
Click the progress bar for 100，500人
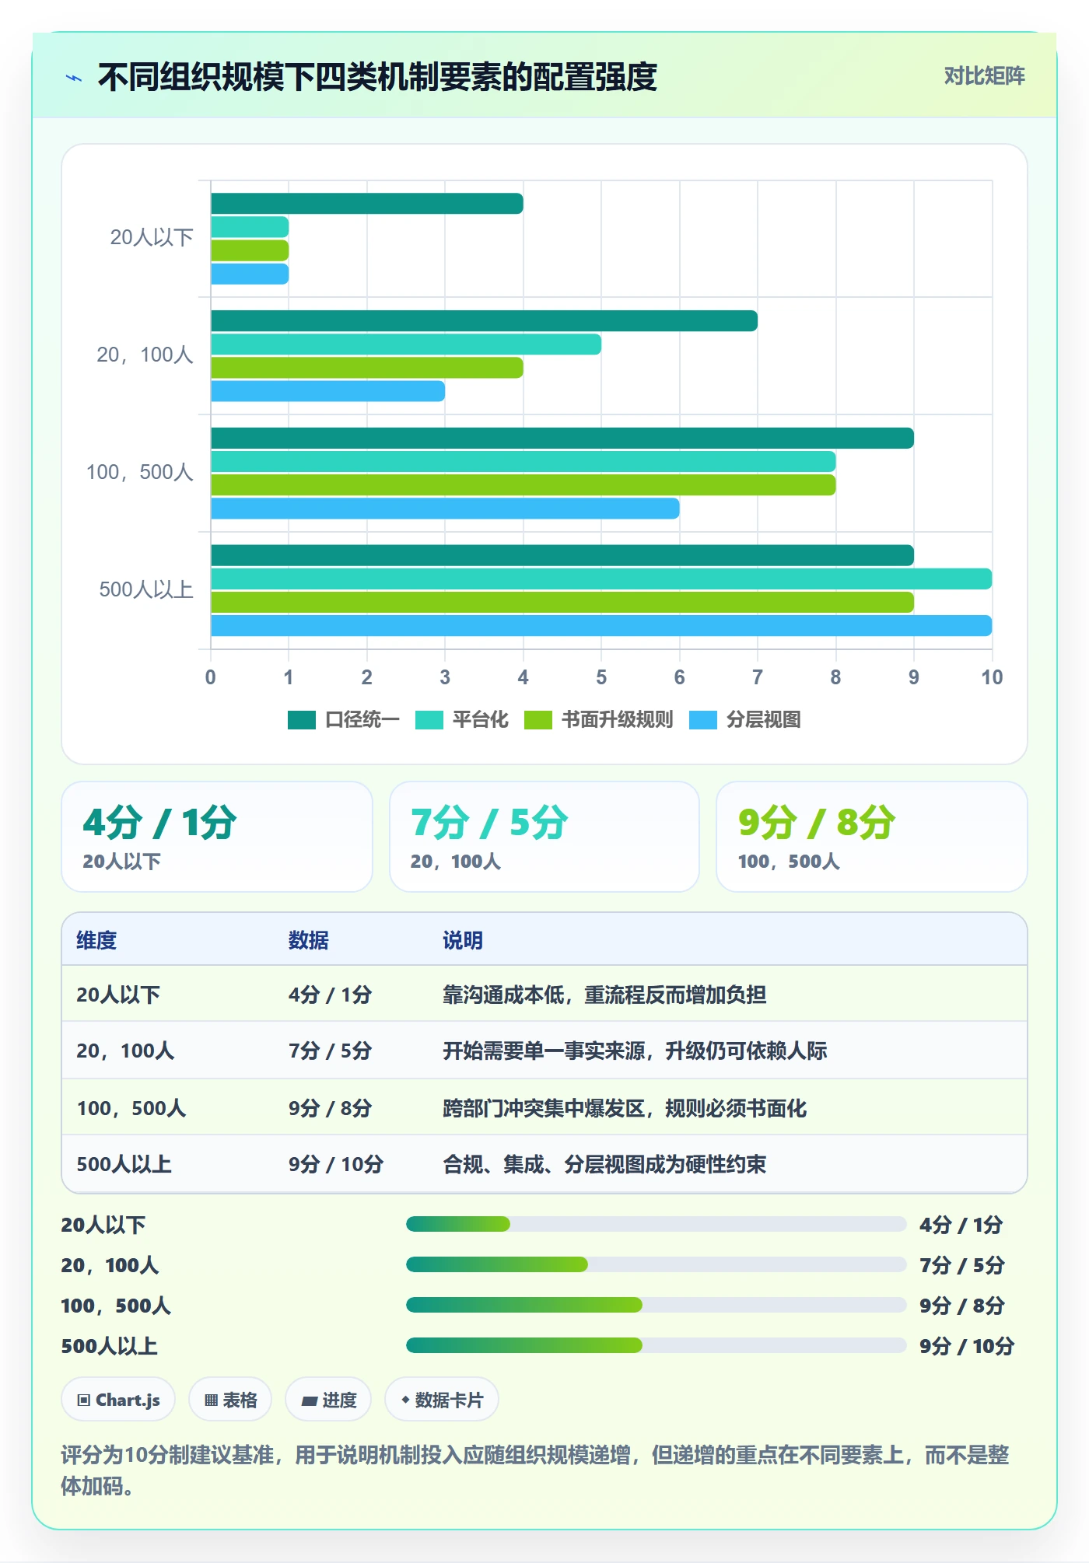[656, 1305]
